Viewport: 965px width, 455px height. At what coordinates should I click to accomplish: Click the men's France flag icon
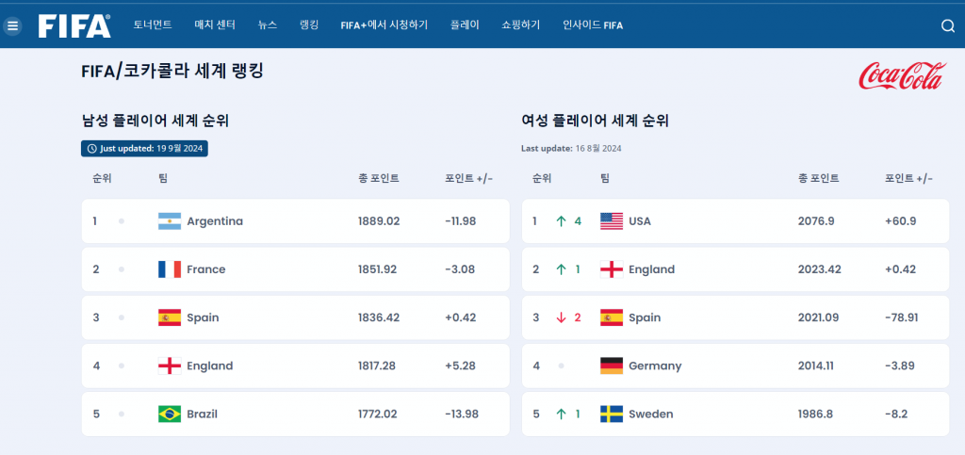(169, 269)
